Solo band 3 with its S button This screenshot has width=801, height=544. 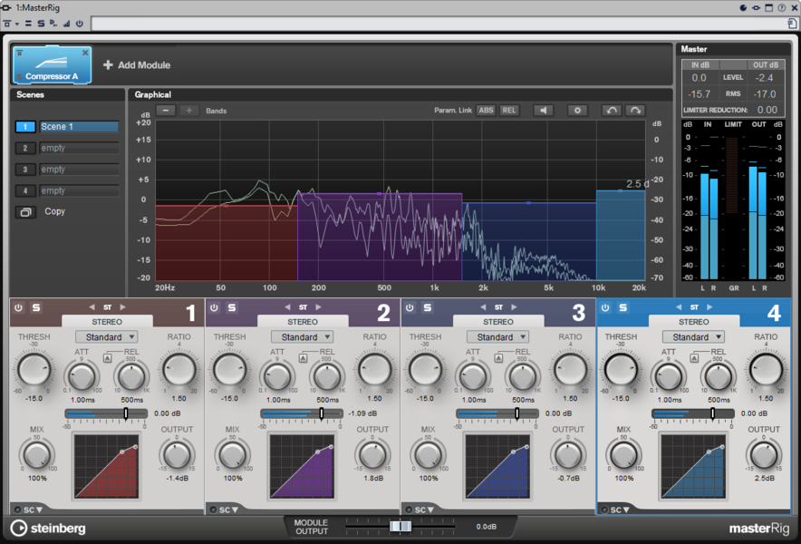(428, 307)
